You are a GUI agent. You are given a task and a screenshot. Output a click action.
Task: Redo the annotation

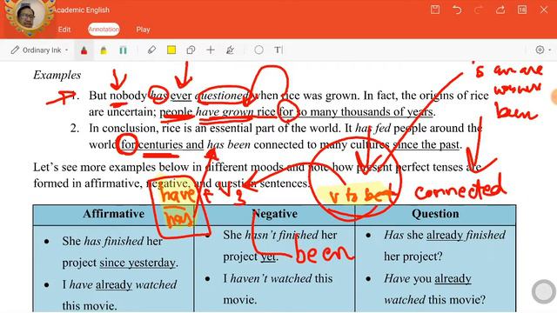479,10
